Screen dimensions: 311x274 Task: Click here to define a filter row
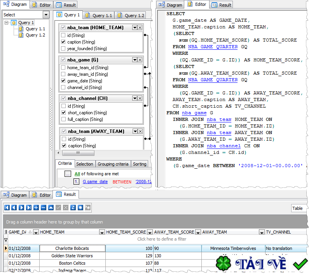[161, 239]
